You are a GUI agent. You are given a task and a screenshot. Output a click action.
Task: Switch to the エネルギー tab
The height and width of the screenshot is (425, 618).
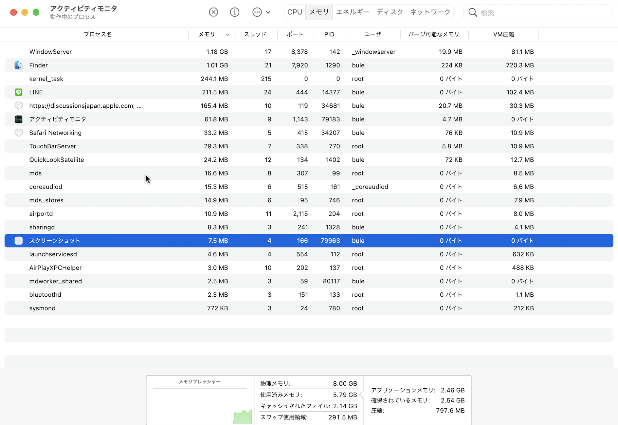click(353, 12)
